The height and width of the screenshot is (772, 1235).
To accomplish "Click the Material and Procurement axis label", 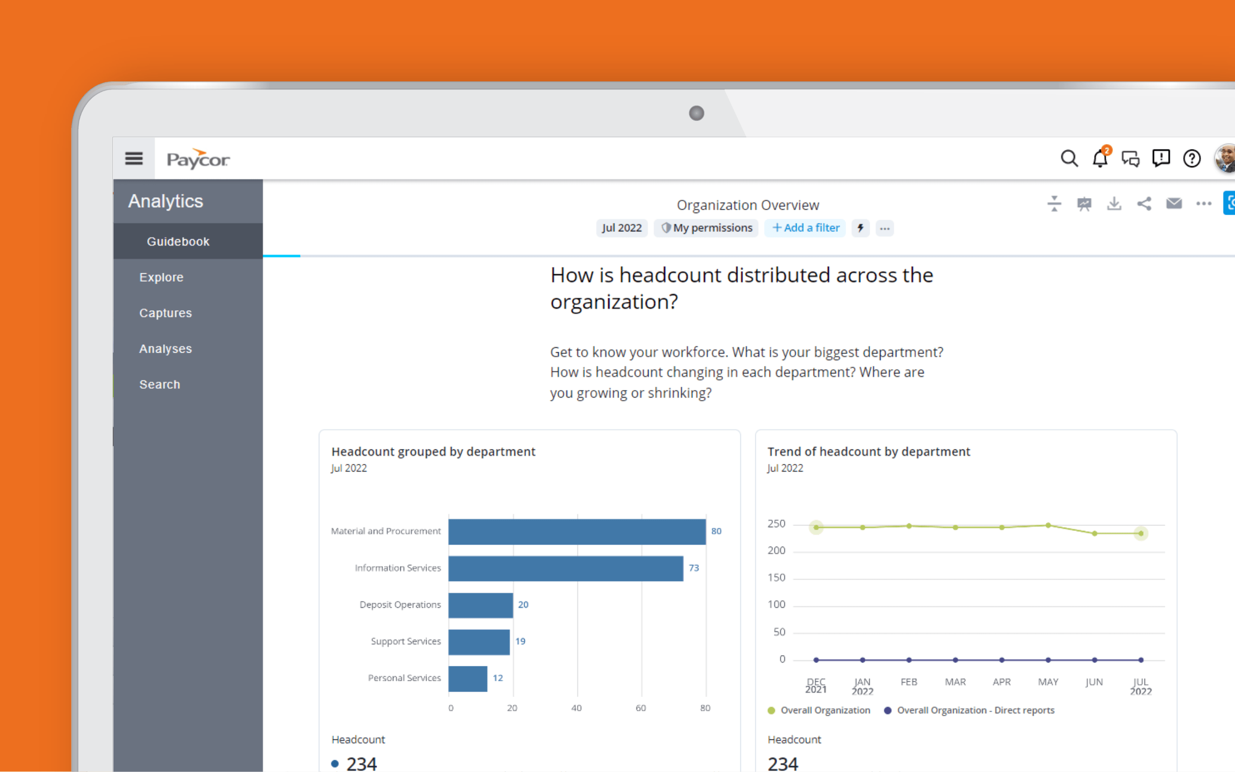I will (x=386, y=531).
